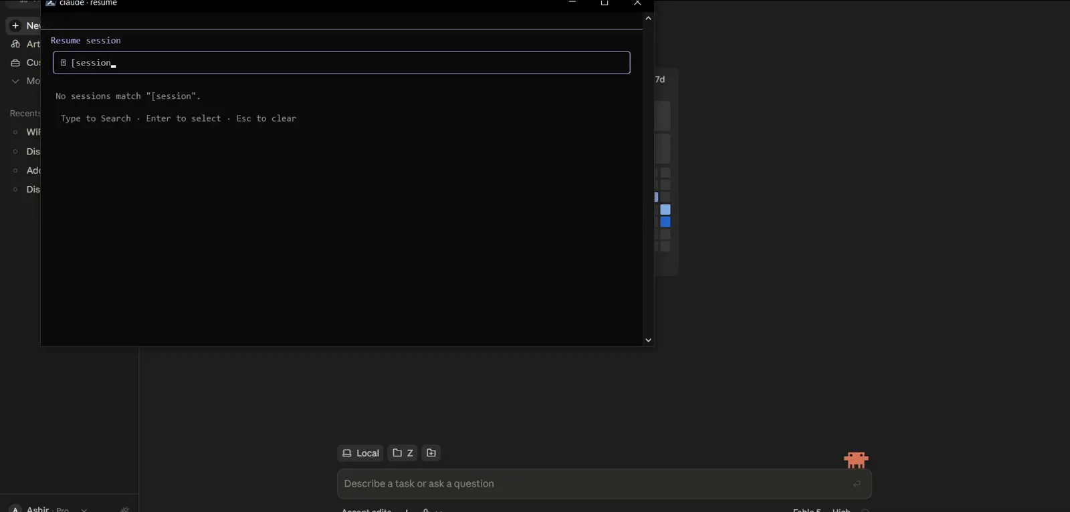Click the terminal scrollbar up arrow
The height and width of the screenshot is (512, 1070).
pyautogui.click(x=648, y=19)
